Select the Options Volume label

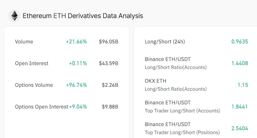(34, 85)
